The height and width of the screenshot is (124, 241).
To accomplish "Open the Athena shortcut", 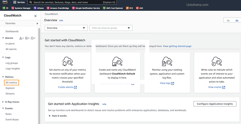I will (39, 8).
